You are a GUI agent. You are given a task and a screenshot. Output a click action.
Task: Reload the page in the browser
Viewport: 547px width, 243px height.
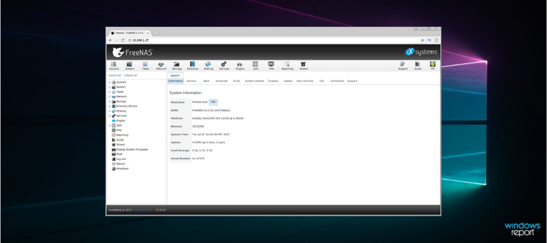pos(122,40)
